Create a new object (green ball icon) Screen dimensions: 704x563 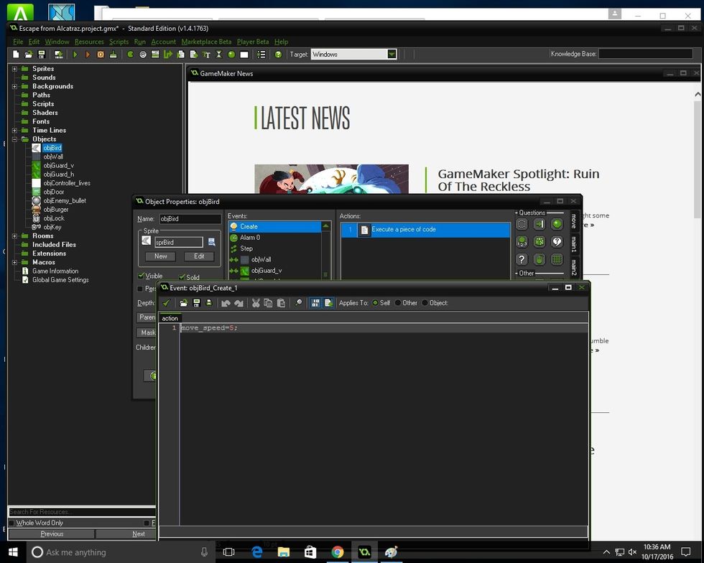(231, 55)
